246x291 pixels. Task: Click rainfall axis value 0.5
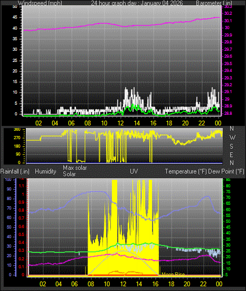(22, 234)
